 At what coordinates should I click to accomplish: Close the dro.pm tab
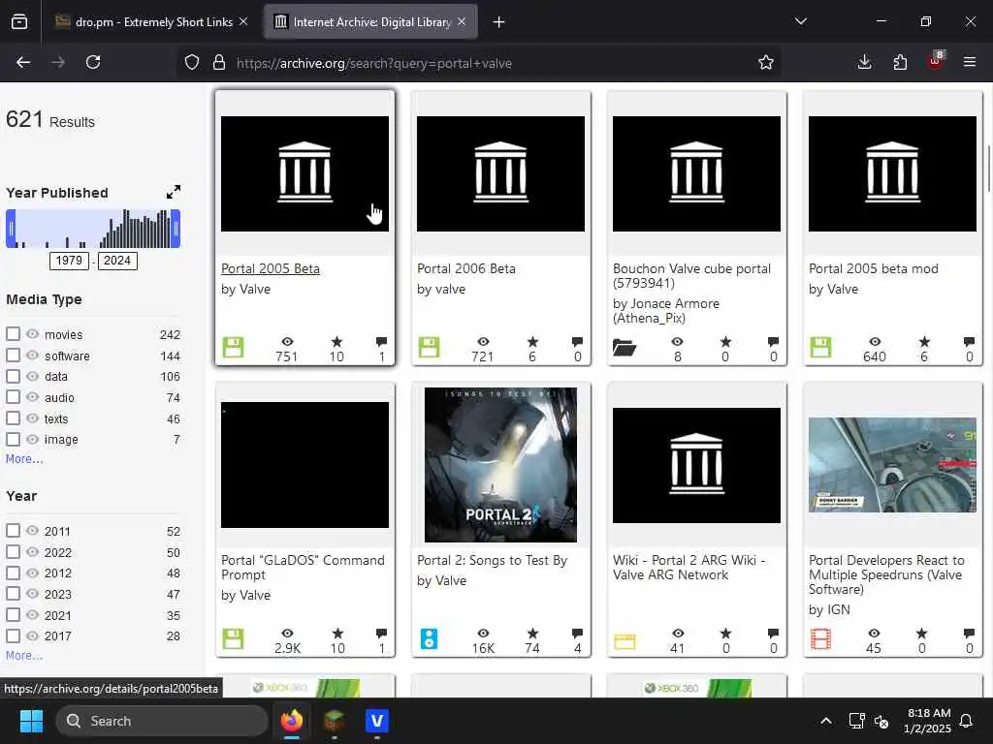(x=243, y=21)
